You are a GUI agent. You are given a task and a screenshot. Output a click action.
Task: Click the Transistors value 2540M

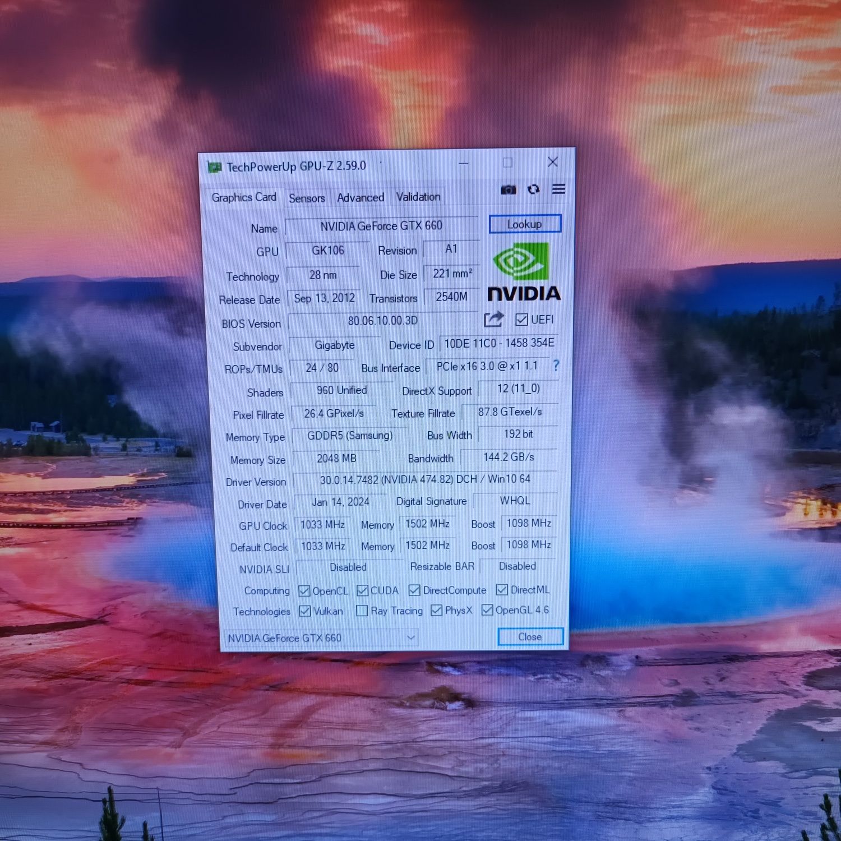[452, 297]
